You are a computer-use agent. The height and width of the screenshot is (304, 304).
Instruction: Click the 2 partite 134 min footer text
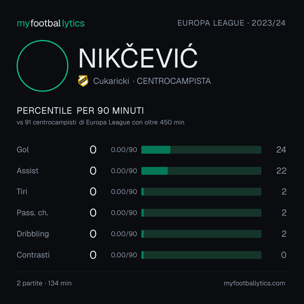[x=44, y=283]
